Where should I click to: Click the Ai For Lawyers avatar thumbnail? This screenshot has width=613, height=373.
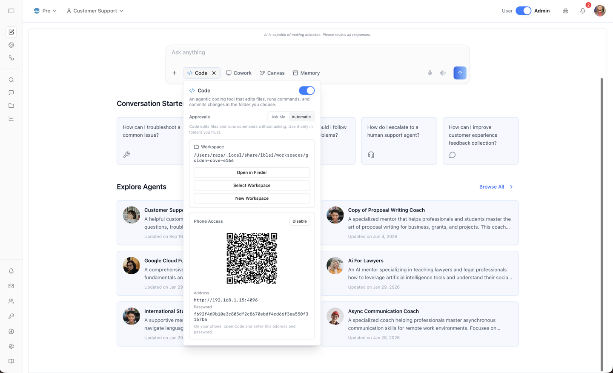[x=335, y=265]
